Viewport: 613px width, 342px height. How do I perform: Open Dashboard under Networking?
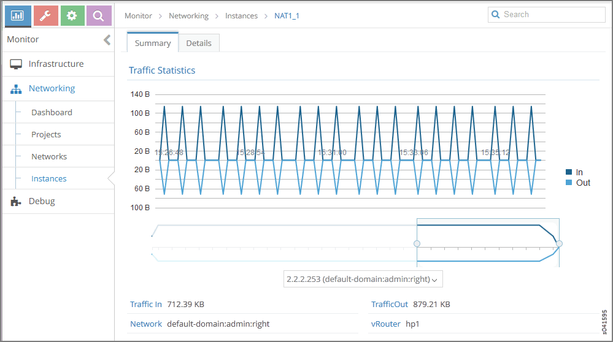click(52, 113)
